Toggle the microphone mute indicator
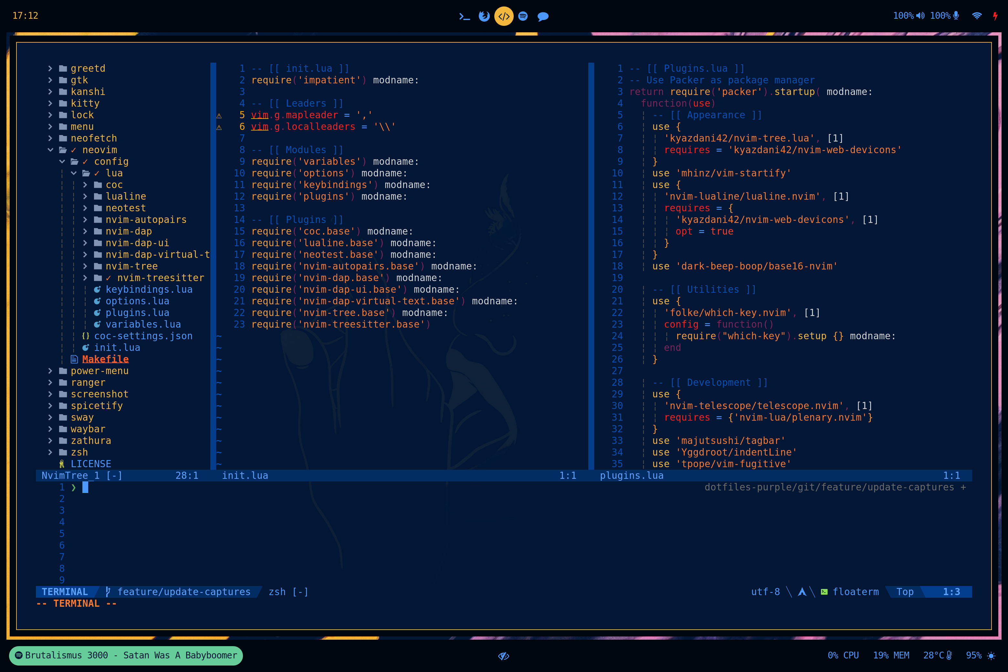Screen dimensions: 1008x672 (956, 16)
